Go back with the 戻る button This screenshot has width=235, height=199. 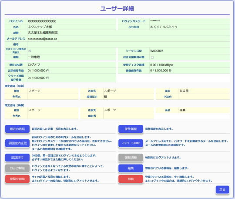222,190
